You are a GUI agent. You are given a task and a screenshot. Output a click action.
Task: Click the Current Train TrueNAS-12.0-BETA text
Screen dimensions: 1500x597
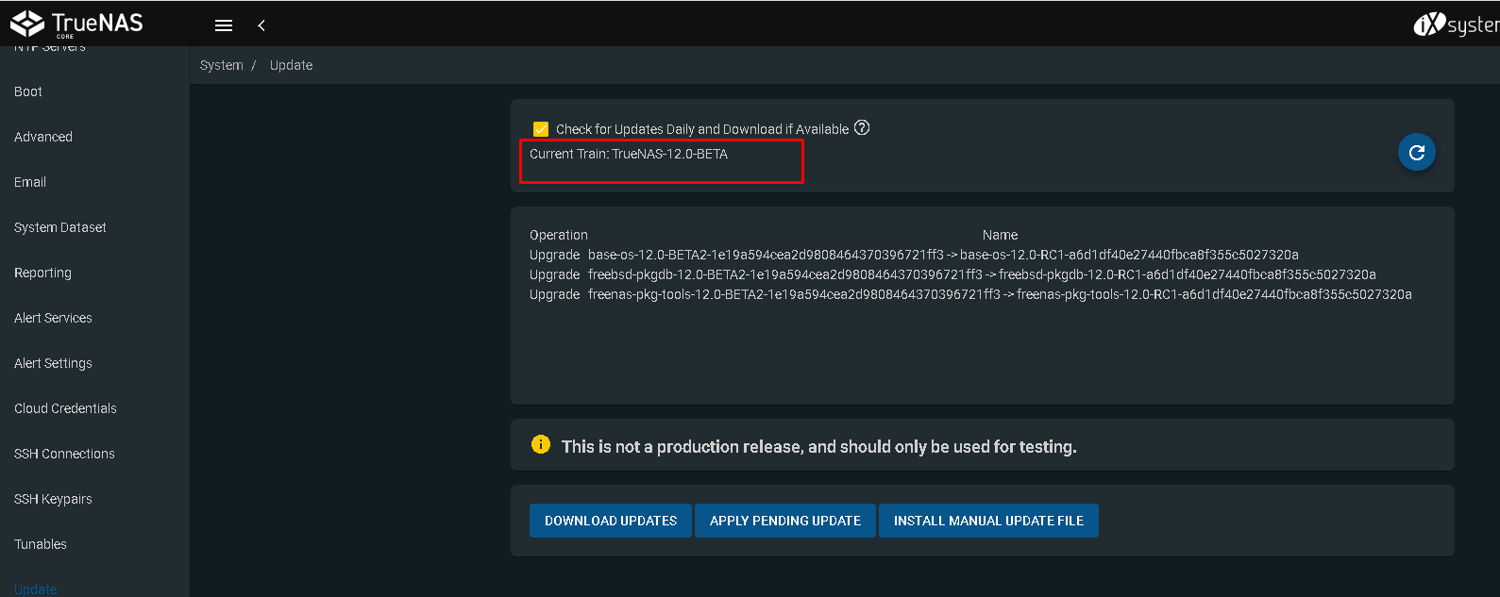[x=629, y=154]
